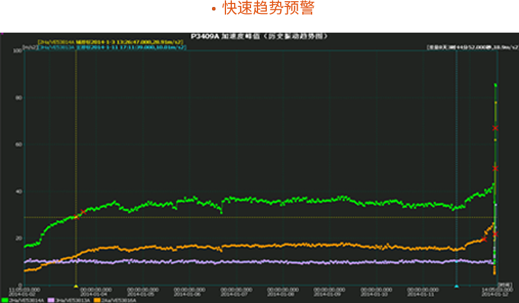Click the red X where the green curve meets the yellow cursor
The width and height of the screenshot is (519, 303).
[77, 217]
